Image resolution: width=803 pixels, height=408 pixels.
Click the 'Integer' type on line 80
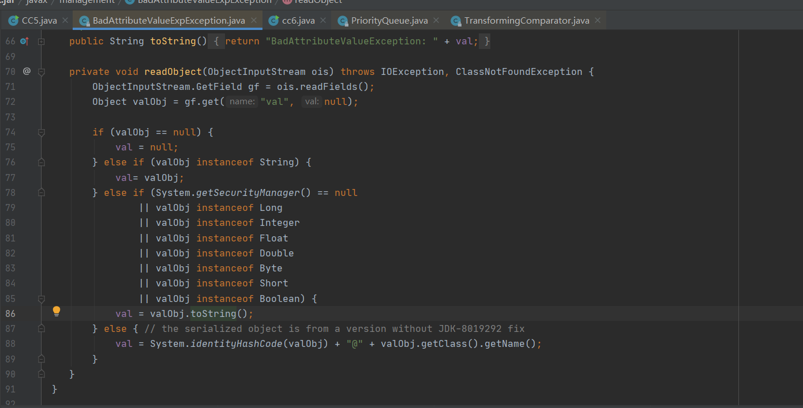click(280, 223)
